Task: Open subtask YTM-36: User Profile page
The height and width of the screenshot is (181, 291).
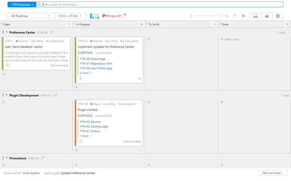Action: [96, 68]
